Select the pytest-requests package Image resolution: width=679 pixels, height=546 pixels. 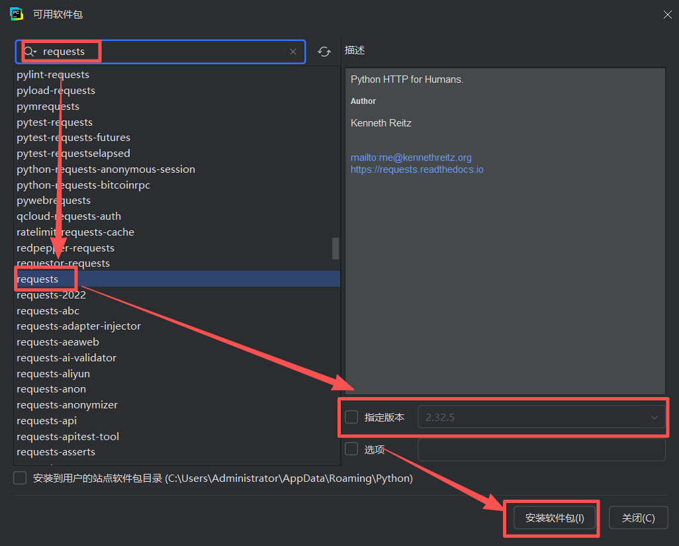(54, 122)
